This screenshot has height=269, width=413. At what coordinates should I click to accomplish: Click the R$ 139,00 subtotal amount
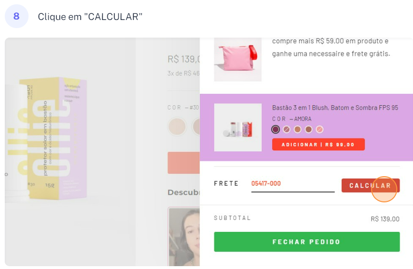click(x=385, y=219)
